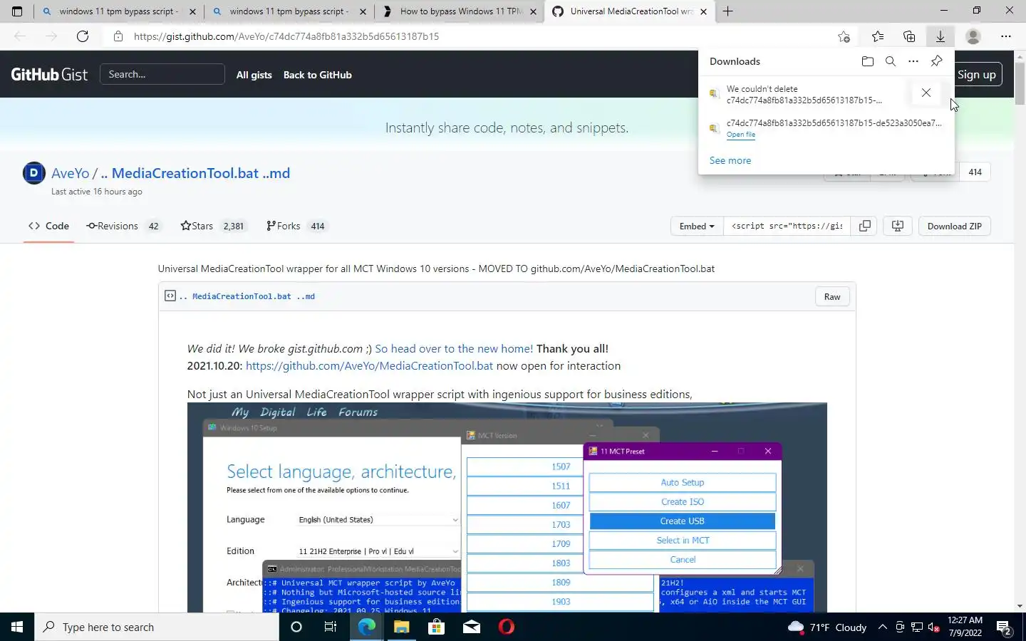Open Opera browser from the taskbar
The image size is (1026, 641).
pyautogui.click(x=507, y=627)
